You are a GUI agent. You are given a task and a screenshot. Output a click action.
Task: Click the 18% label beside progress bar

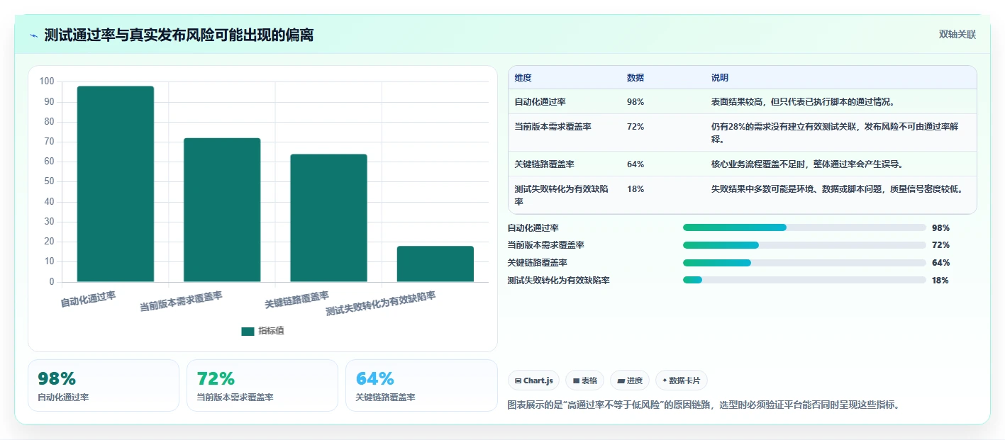tap(940, 281)
